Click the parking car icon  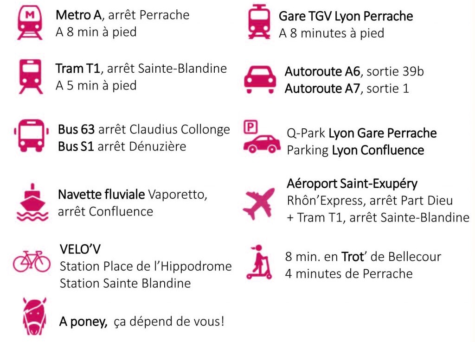coord(262,137)
